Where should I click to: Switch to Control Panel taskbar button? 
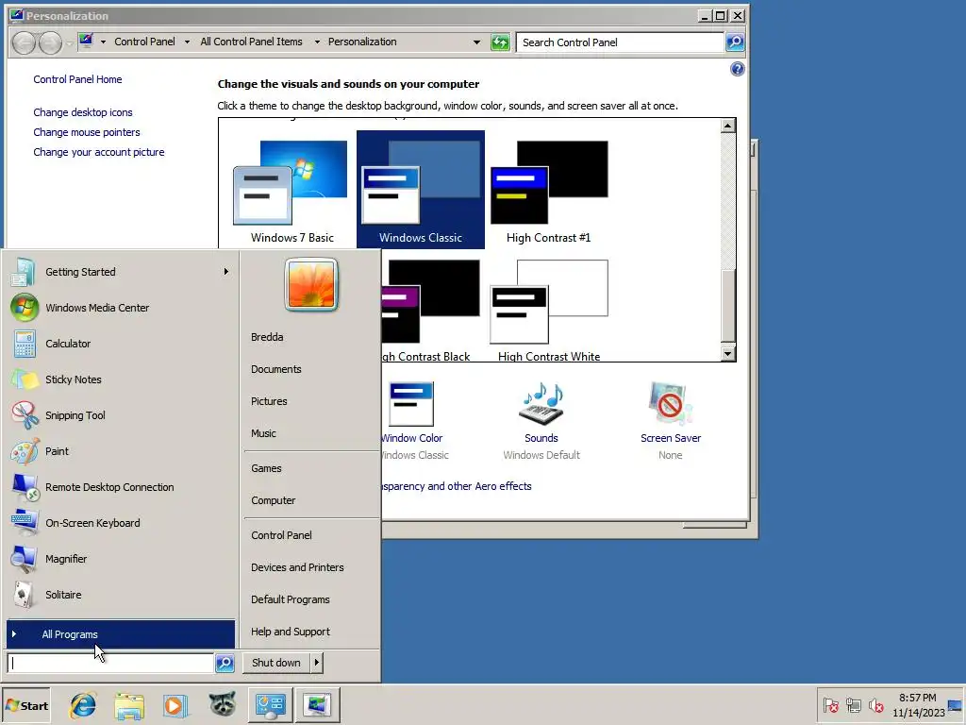[x=271, y=704]
